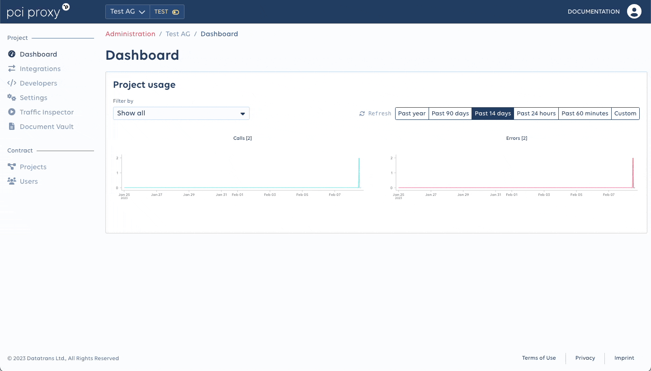
Task: Click the Projects diagram icon
Action: [x=12, y=167]
